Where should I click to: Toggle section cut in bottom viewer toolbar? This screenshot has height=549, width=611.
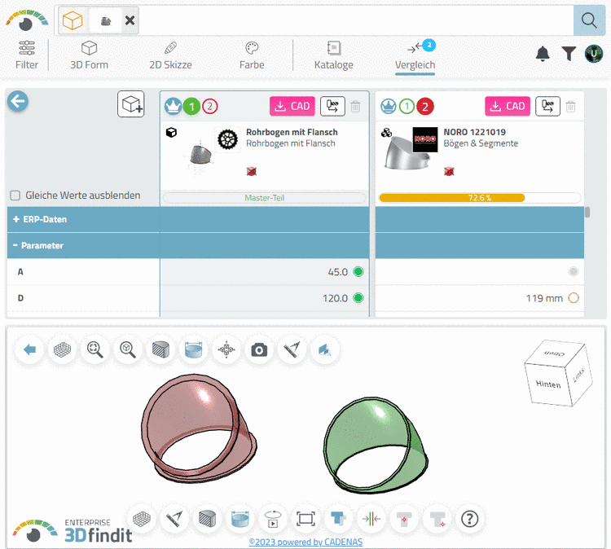[207, 519]
